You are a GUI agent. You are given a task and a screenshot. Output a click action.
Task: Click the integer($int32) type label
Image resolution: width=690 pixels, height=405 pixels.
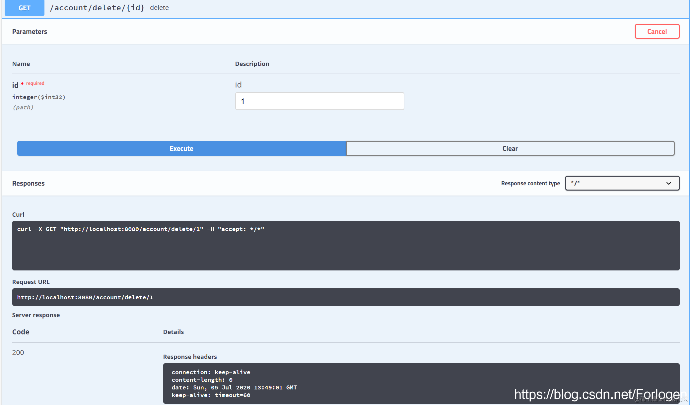pyautogui.click(x=39, y=97)
